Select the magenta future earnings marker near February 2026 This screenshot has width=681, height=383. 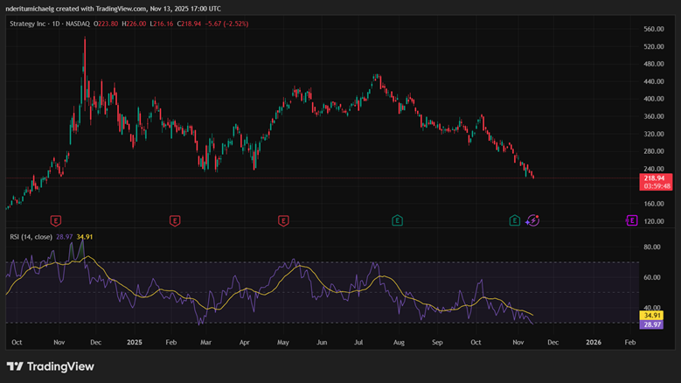click(x=631, y=220)
